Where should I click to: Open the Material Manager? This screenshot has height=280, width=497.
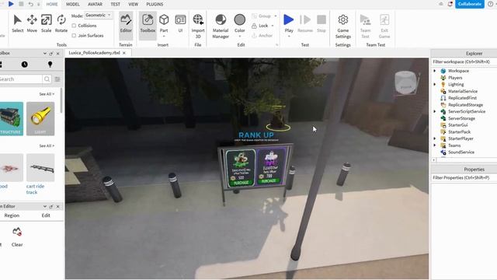click(221, 26)
